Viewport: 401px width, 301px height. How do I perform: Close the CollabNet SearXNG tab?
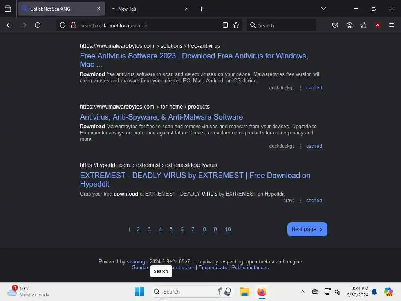click(99, 9)
